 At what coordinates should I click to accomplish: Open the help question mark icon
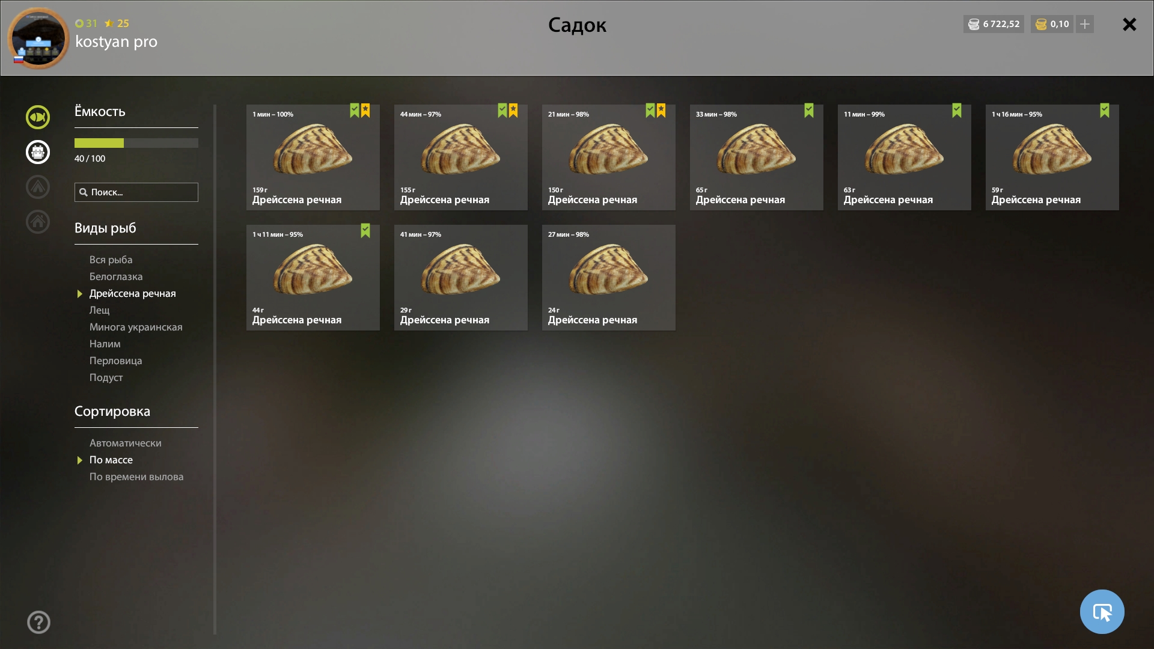coord(38,622)
